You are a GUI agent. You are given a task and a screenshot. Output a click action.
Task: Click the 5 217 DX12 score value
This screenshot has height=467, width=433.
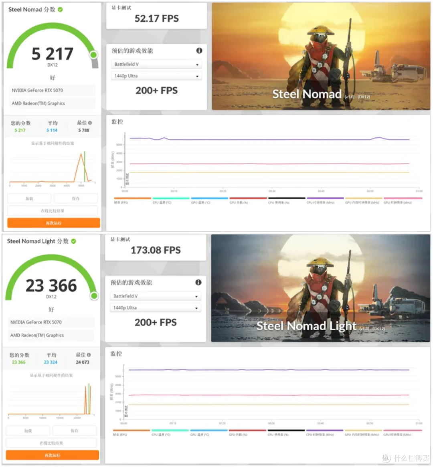[53, 54]
